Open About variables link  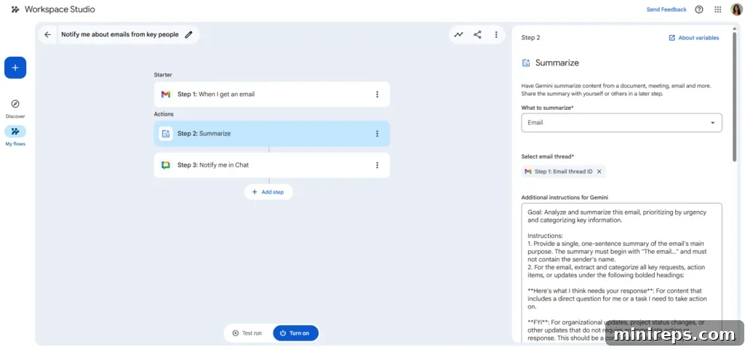[693, 38]
